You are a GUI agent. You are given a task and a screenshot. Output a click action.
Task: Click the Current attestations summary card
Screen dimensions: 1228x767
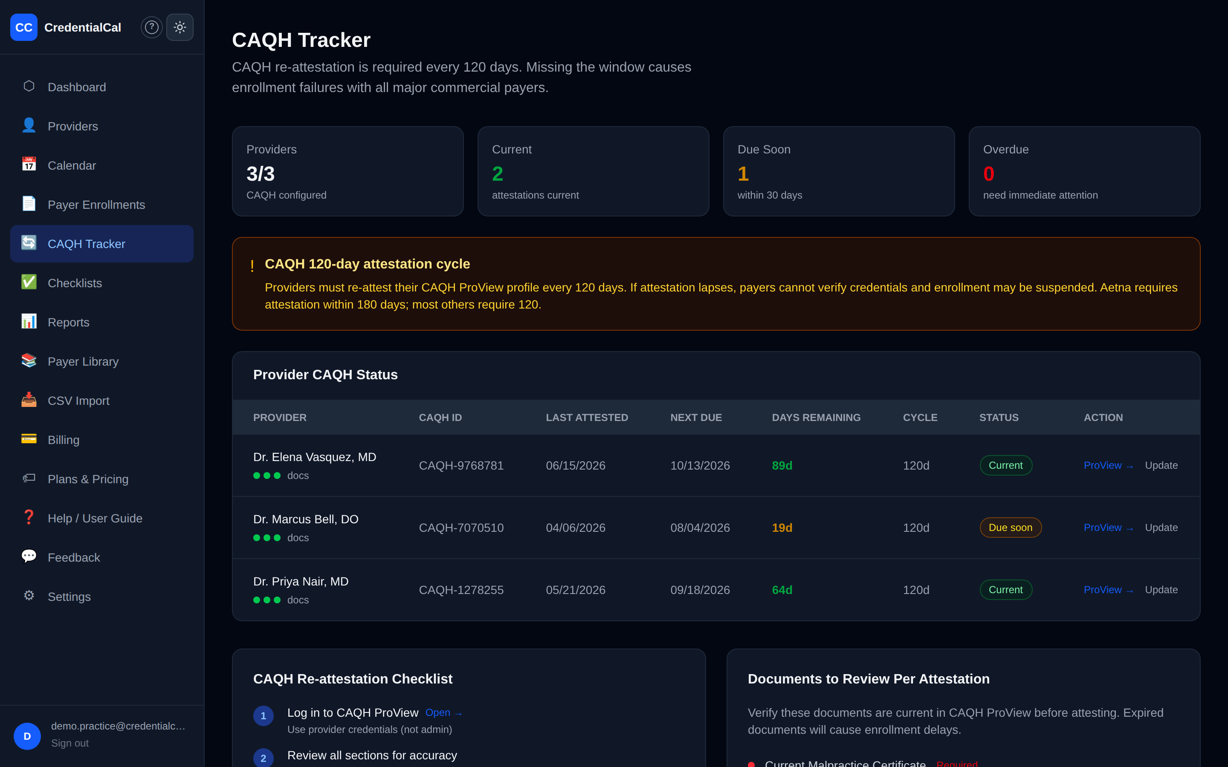pos(593,171)
